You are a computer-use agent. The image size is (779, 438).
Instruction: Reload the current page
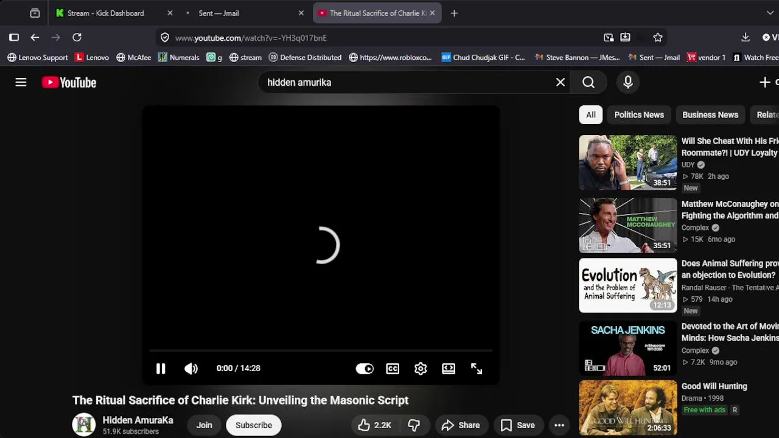[77, 38]
